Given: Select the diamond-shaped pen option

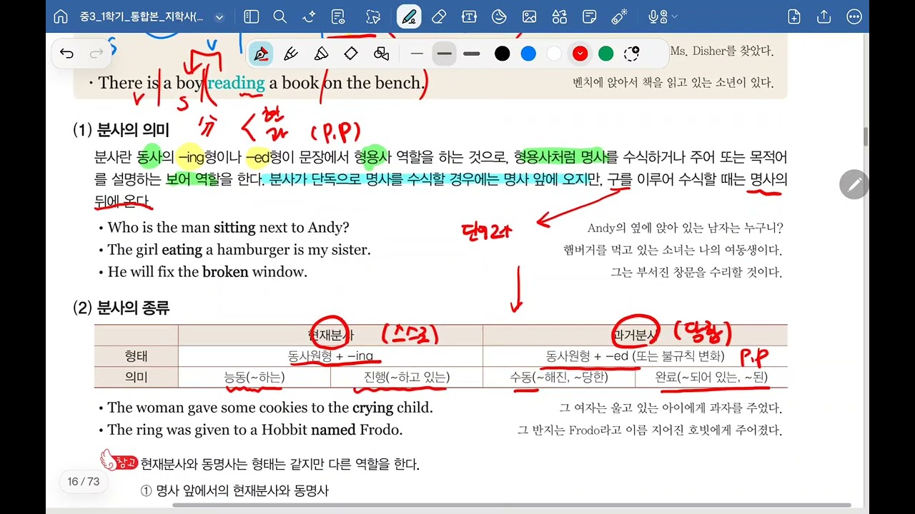Looking at the screenshot, I should [x=351, y=54].
